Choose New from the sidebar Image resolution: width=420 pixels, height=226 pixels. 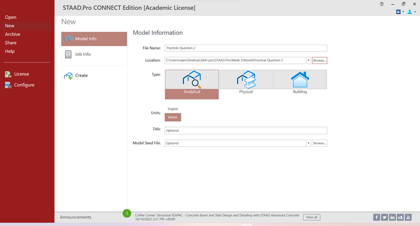click(x=9, y=26)
